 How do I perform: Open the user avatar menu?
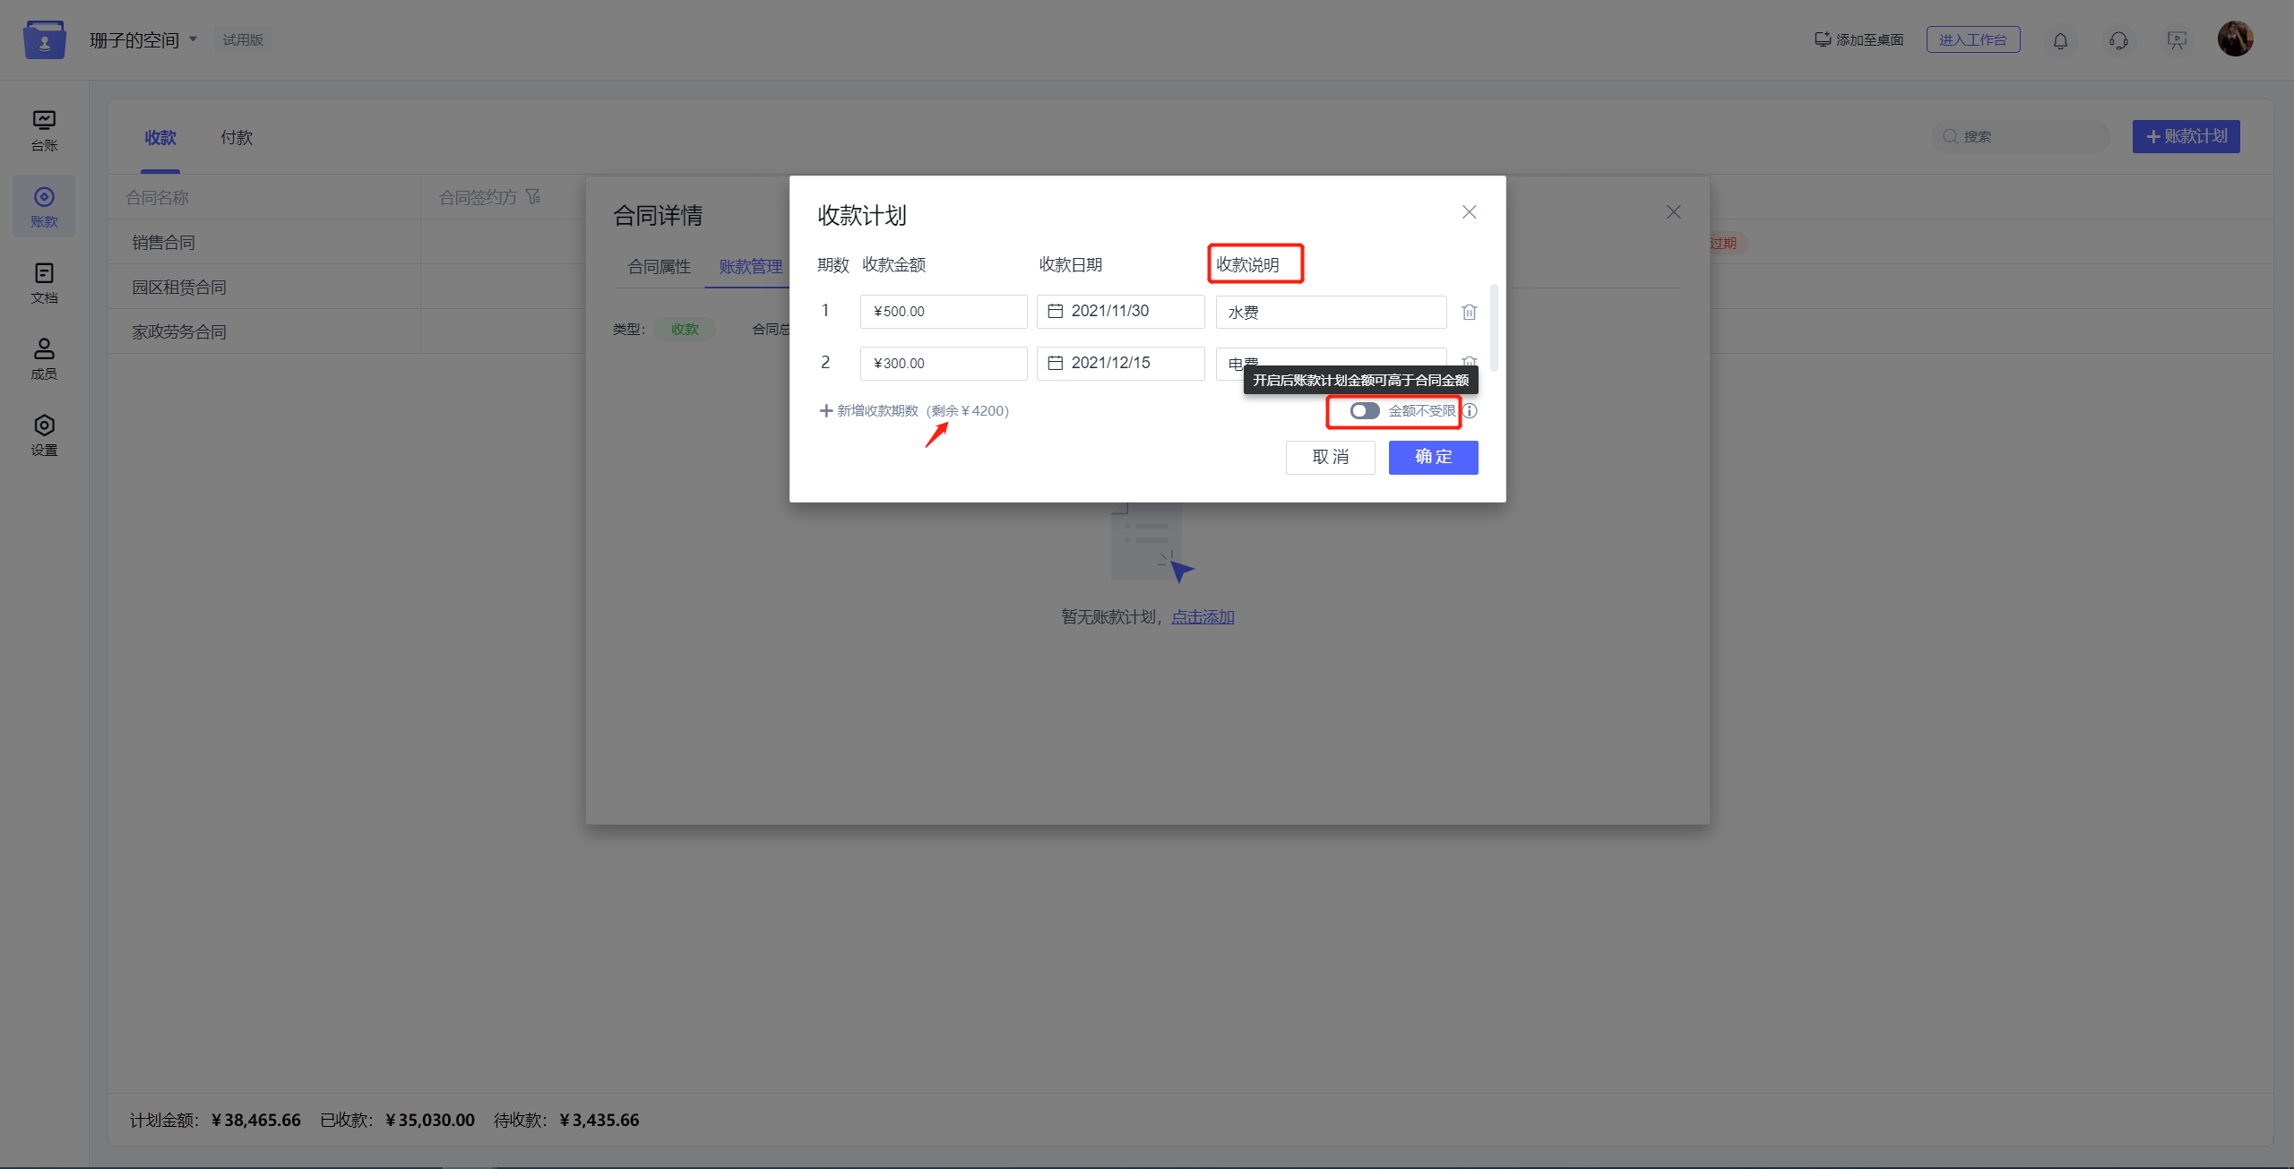[2235, 39]
